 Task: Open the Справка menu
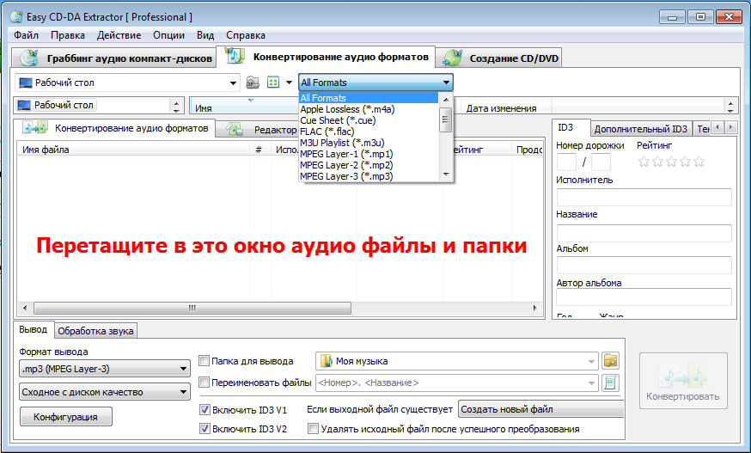pyautogui.click(x=245, y=35)
